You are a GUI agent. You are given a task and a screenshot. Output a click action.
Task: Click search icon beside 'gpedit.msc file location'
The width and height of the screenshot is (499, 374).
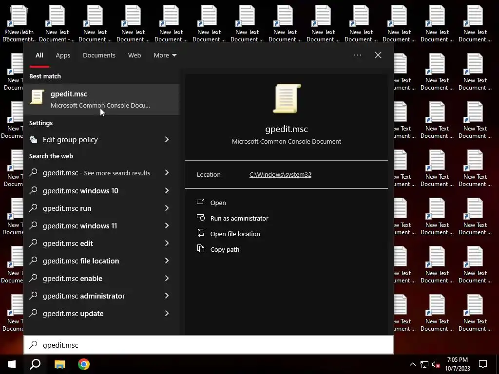(34, 260)
